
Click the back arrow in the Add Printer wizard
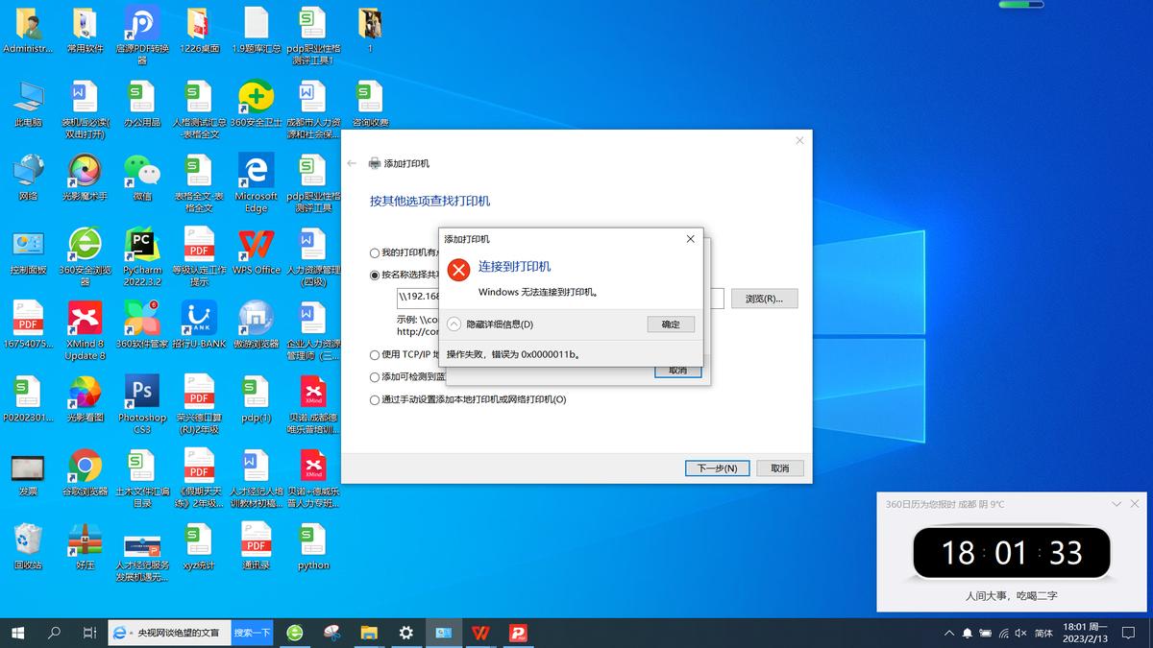[352, 163]
